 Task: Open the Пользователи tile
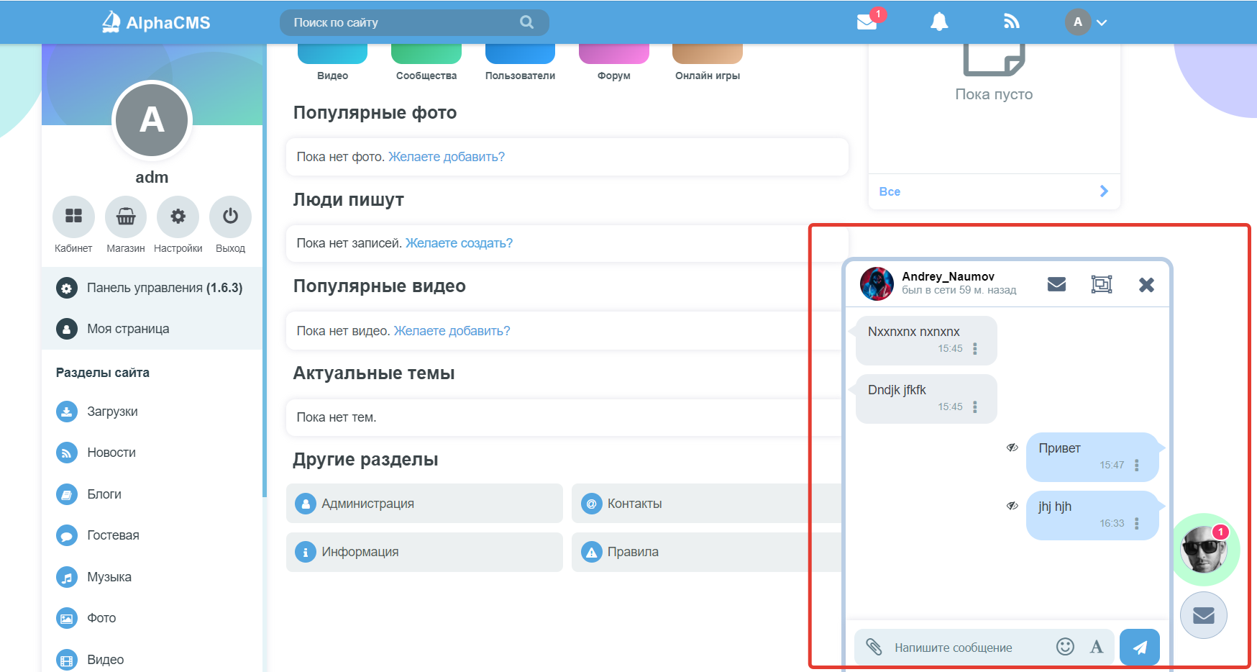(x=520, y=63)
